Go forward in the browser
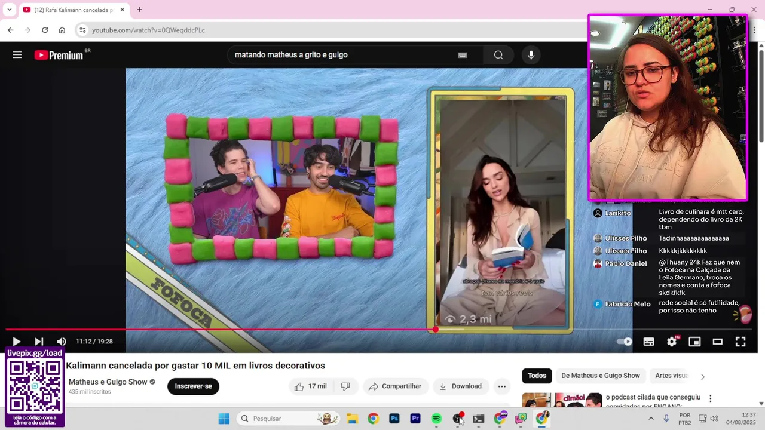Viewport: 765px width, 430px height. coord(27,30)
